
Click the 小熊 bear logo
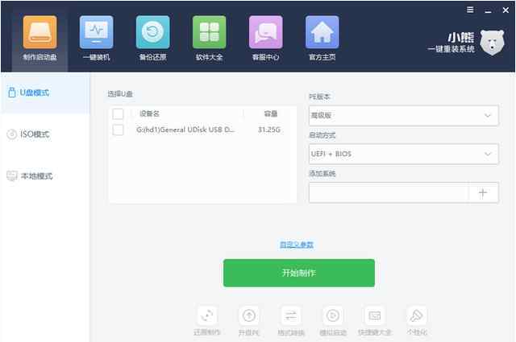coord(492,43)
